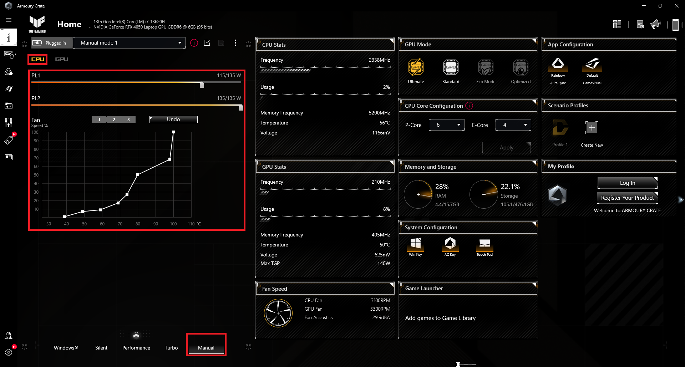Open the P-Core count dropdown
The width and height of the screenshot is (685, 367).
(447, 125)
